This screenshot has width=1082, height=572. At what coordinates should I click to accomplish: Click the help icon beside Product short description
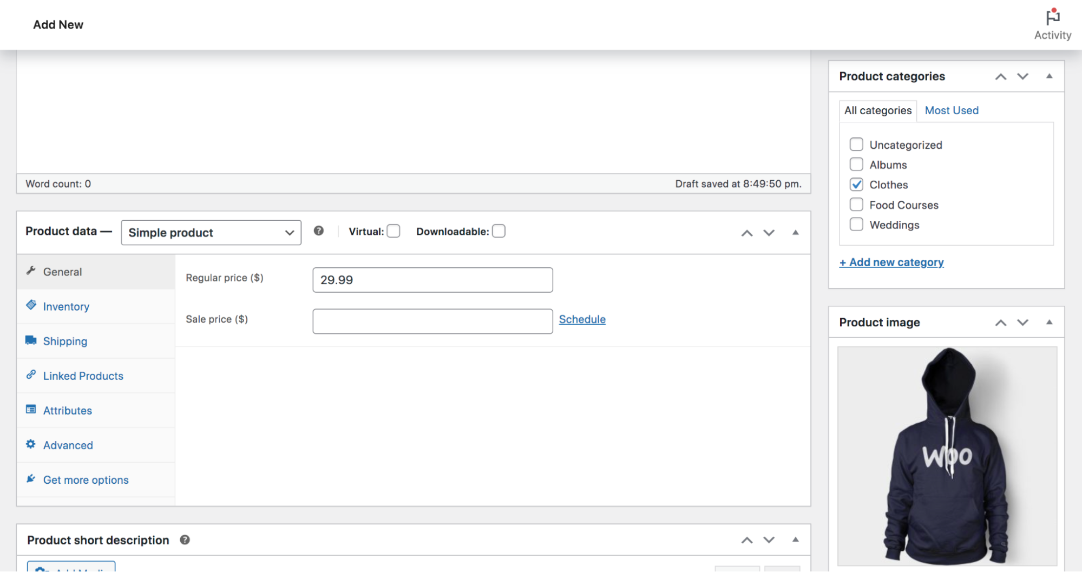(185, 540)
